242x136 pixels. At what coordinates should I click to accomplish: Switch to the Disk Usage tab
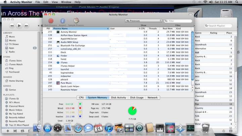click(137, 97)
